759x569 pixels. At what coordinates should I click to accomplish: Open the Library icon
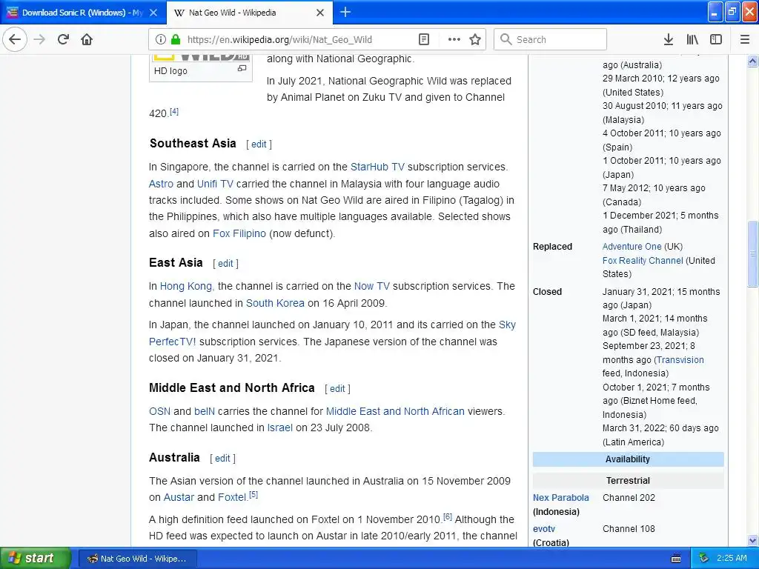pos(692,39)
